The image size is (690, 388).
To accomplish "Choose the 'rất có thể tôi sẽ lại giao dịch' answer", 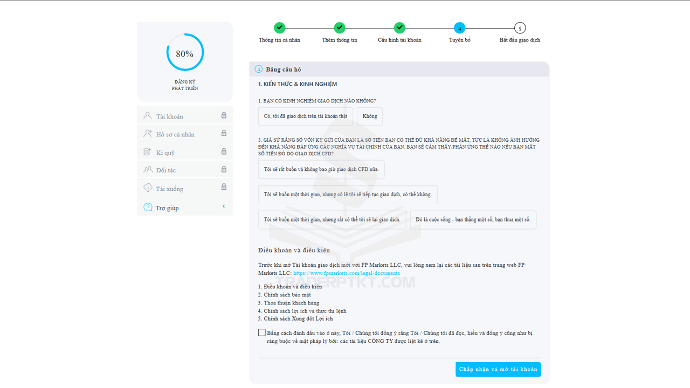I will (332, 220).
